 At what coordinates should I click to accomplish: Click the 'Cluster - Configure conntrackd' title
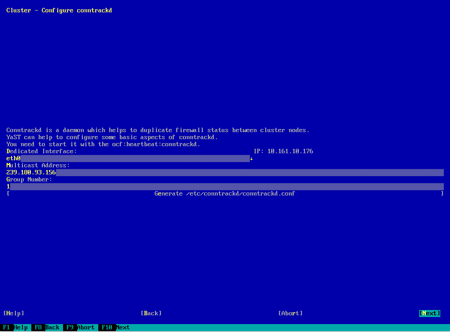(59, 10)
